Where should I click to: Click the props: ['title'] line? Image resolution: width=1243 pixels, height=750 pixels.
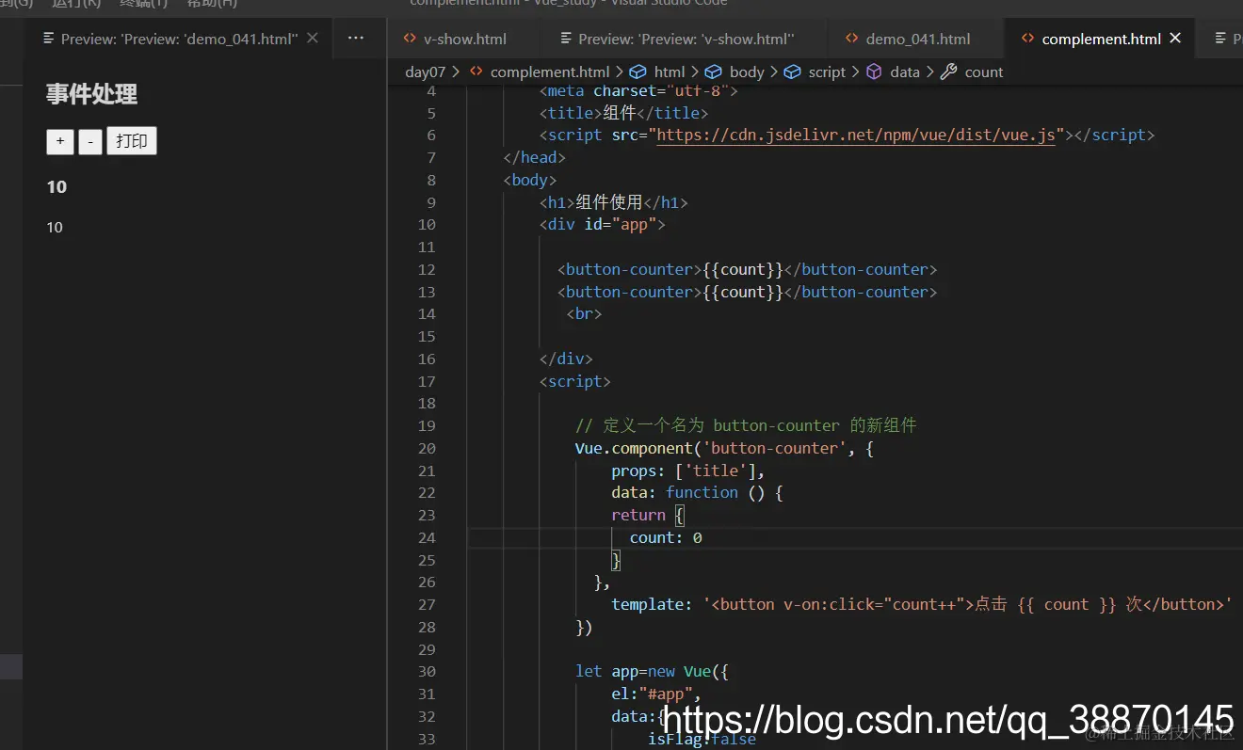[x=688, y=471]
